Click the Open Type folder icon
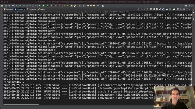Screen dimensions: 195x109 (72, 6)
